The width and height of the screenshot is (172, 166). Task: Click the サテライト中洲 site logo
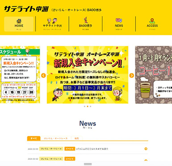point(26,9)
